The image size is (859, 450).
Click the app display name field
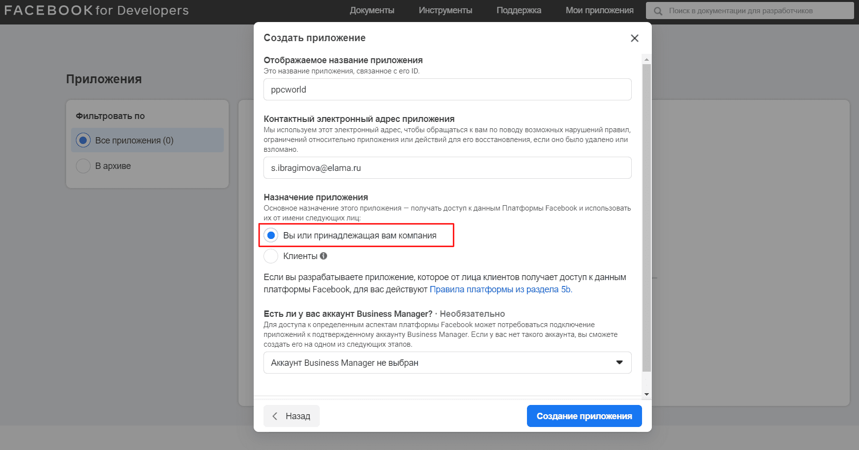[447, 90]
